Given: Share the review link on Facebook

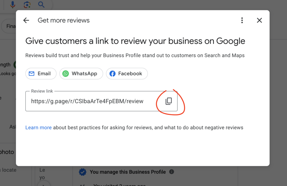Looking at the screenshot, I should [127, 74].
